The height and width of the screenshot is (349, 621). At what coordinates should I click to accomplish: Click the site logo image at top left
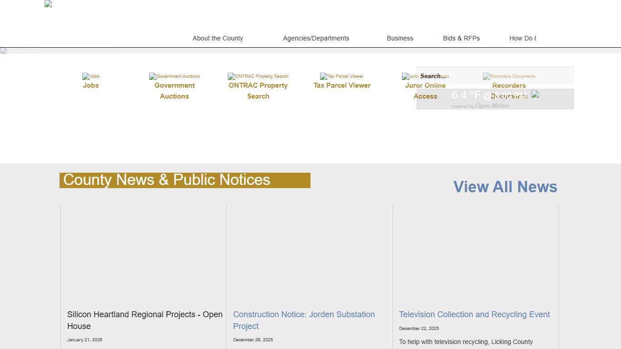(48, 4)
